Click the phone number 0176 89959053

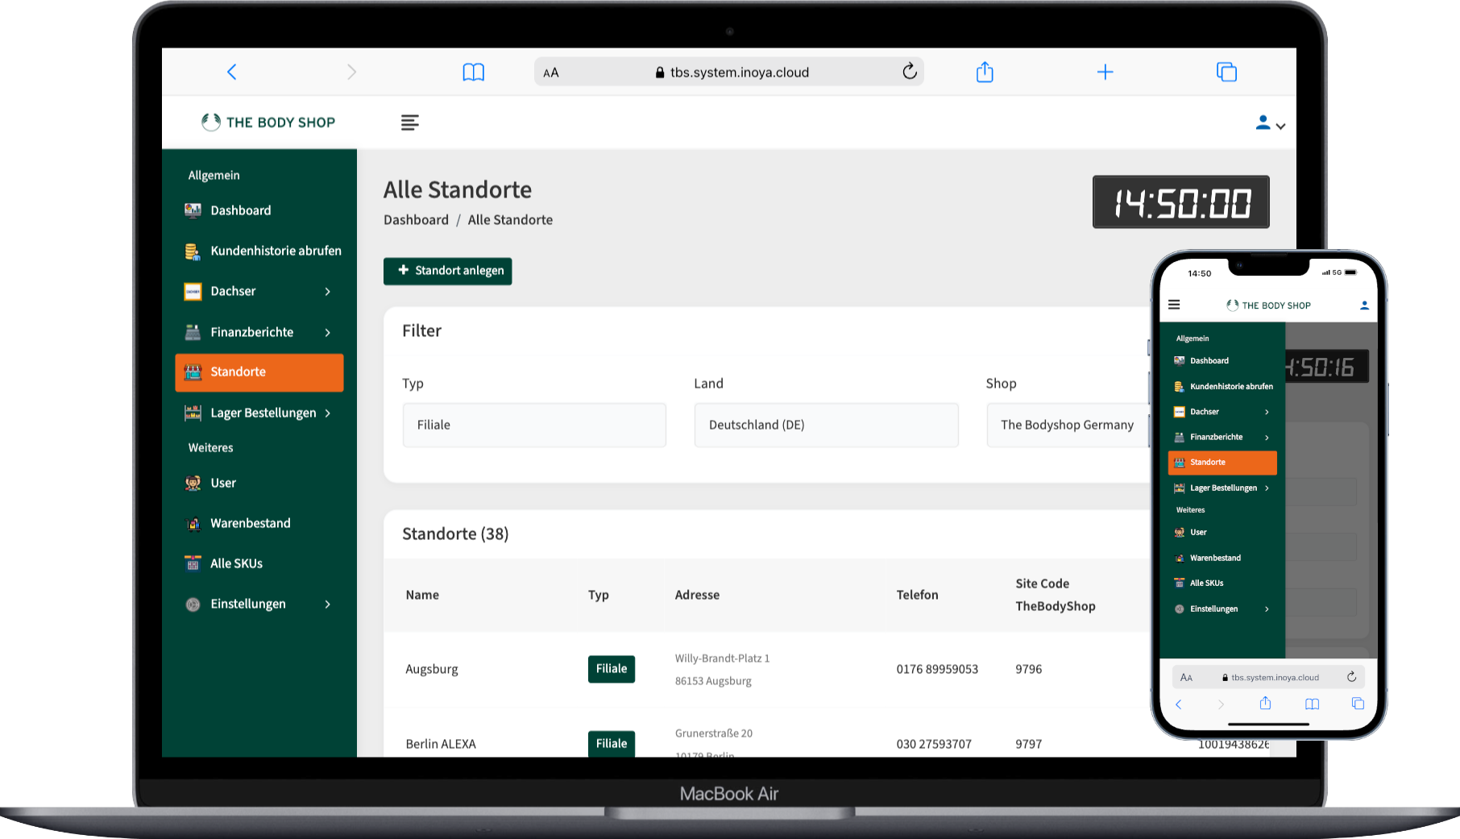(937, 669)
